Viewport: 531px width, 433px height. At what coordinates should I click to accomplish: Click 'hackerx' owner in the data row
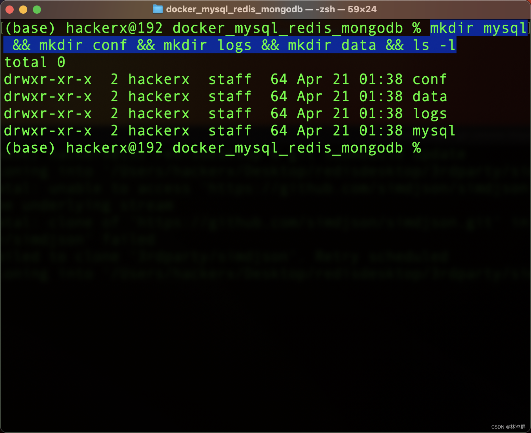[x=159, y=96]
